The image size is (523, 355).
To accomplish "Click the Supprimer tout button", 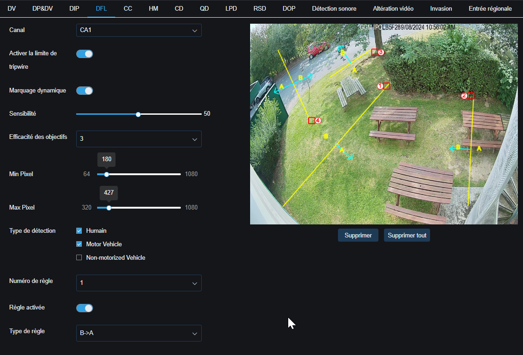I will click(407, 235).
